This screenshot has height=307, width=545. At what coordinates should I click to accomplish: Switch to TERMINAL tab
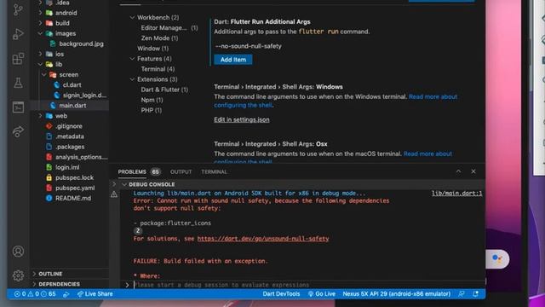(x=214, y=172)
